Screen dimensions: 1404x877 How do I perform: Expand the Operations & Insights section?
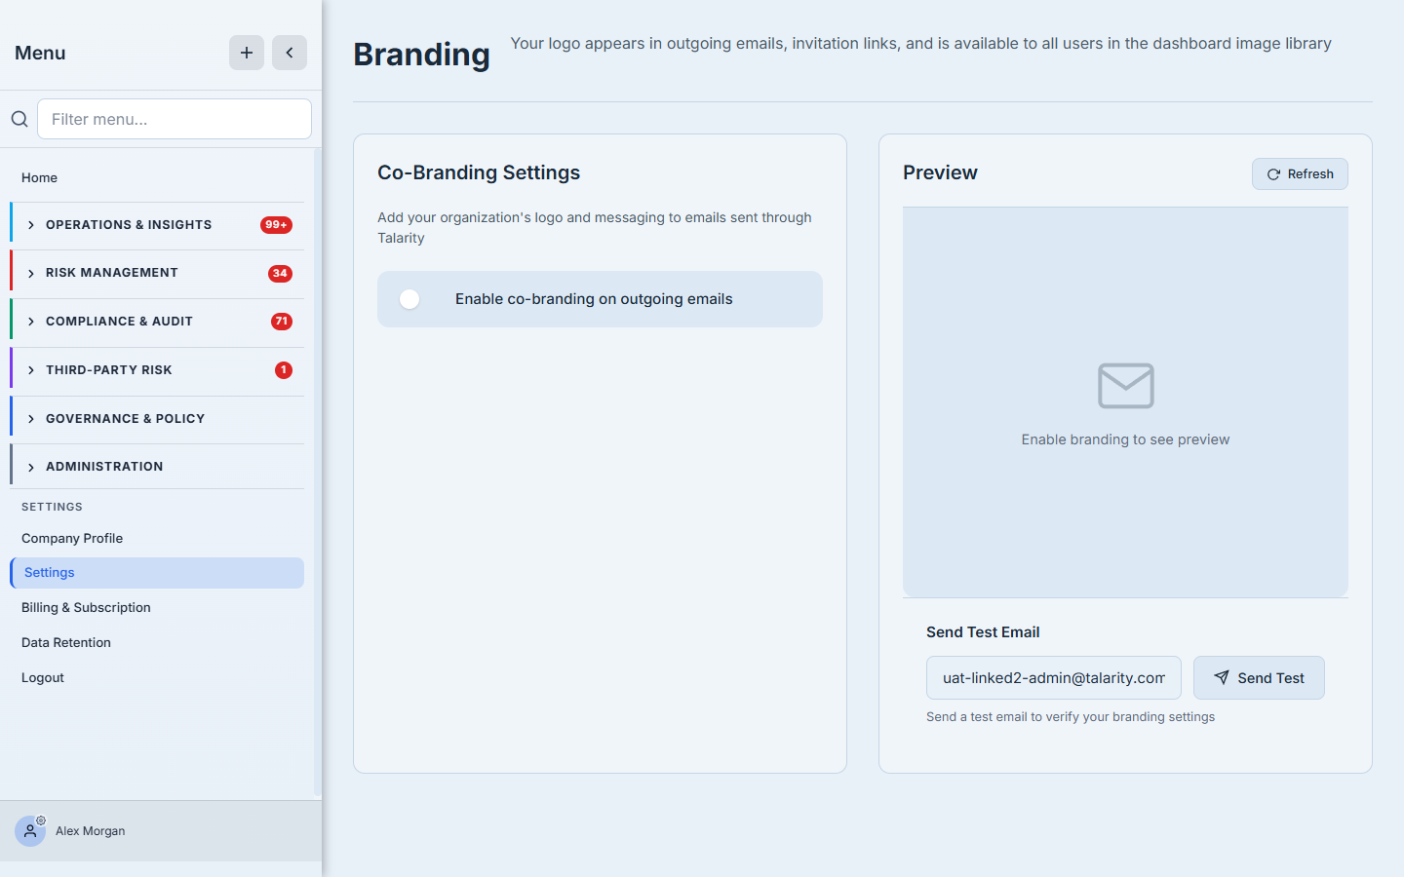pyautogui.click(x=158, y=225)
